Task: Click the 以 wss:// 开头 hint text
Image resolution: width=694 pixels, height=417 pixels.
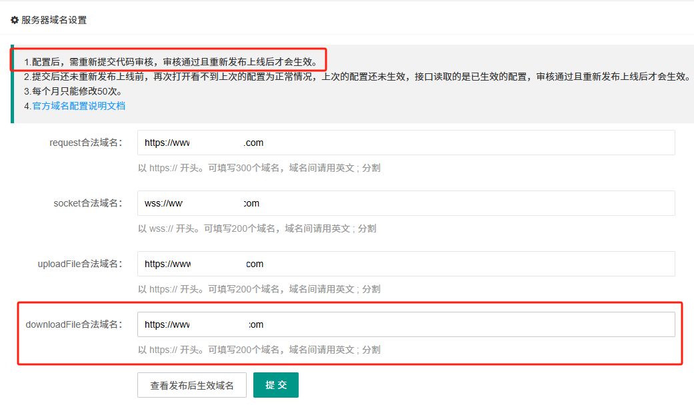Action: pyautogui.click(x=257, y=228)
